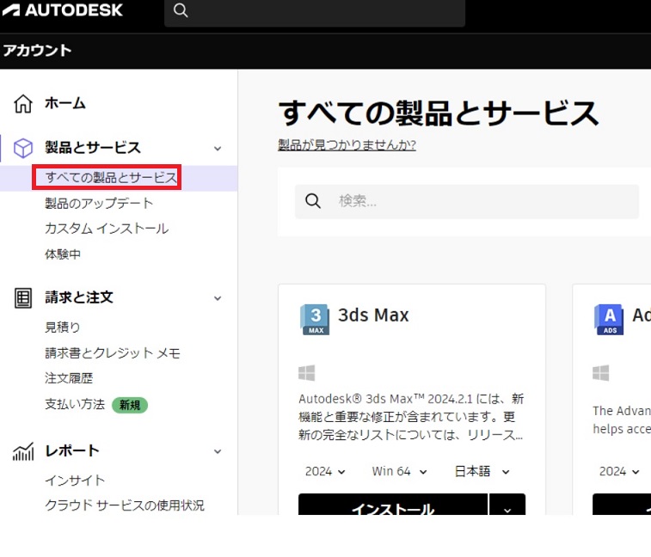Open インサイト
The image size is (651, 557).
(x=75, y=480)
